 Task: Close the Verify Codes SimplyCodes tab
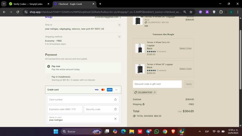point(48,4)
